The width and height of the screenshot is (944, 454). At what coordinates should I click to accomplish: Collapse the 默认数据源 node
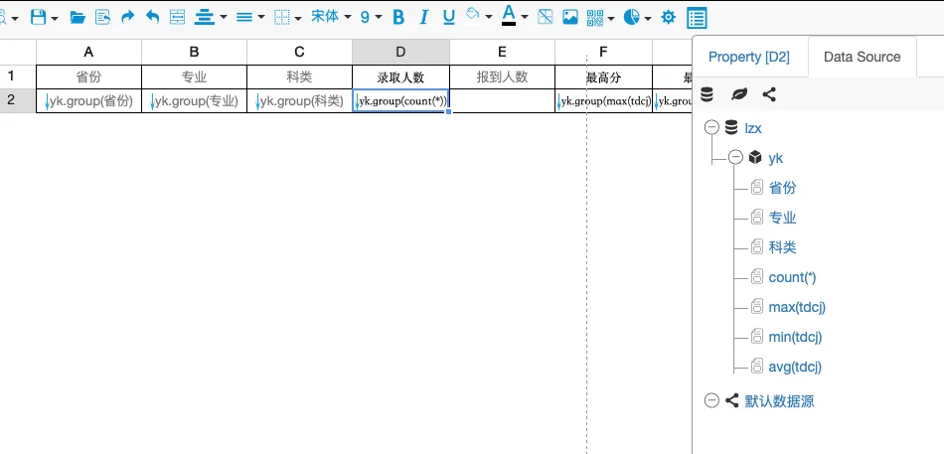coord(712,401)
